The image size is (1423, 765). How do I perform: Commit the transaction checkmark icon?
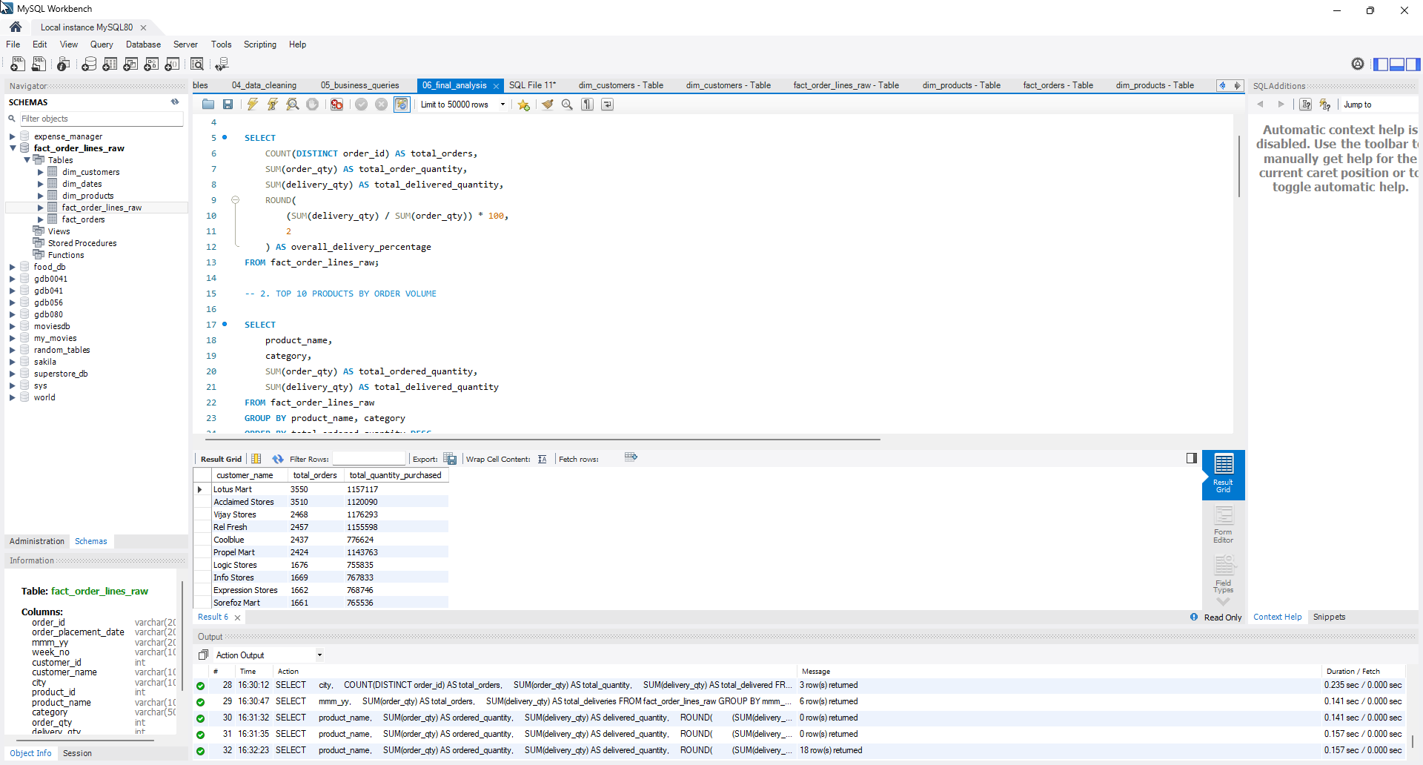coord(361,105)
